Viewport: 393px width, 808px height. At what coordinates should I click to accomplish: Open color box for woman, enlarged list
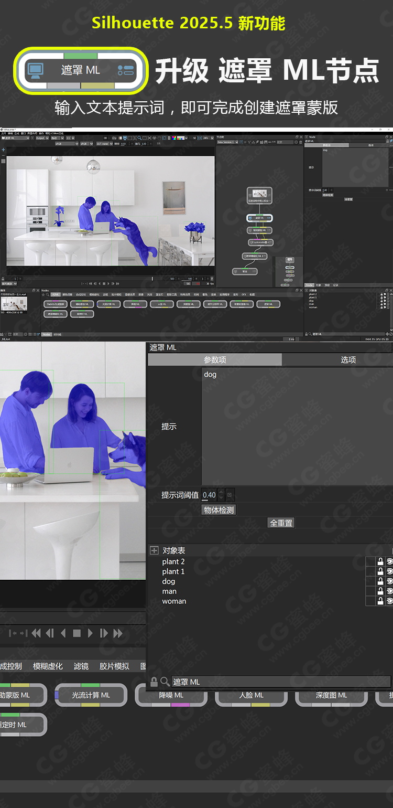(370, 601)
